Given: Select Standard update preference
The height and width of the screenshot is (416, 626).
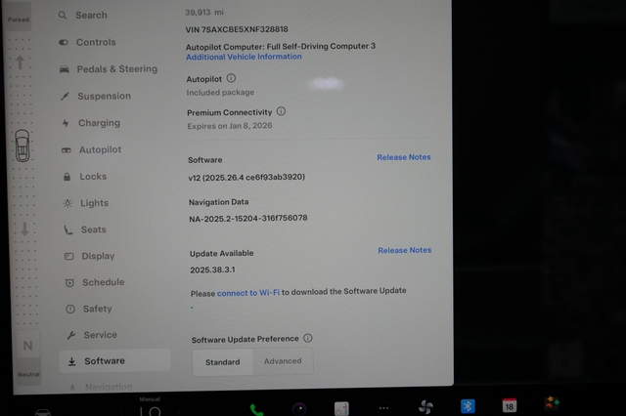Looking at the screenshot, I should (223, 362).
